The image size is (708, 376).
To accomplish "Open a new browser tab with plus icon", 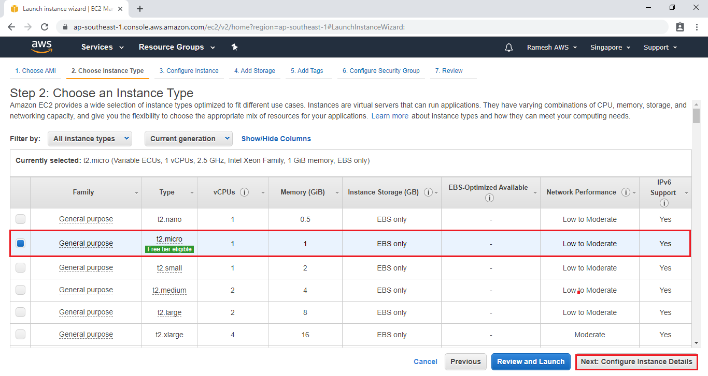I will point(140,9).
